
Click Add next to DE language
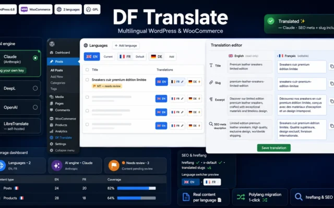(172, 57)
